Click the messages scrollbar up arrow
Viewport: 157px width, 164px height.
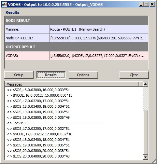(145, 84)
